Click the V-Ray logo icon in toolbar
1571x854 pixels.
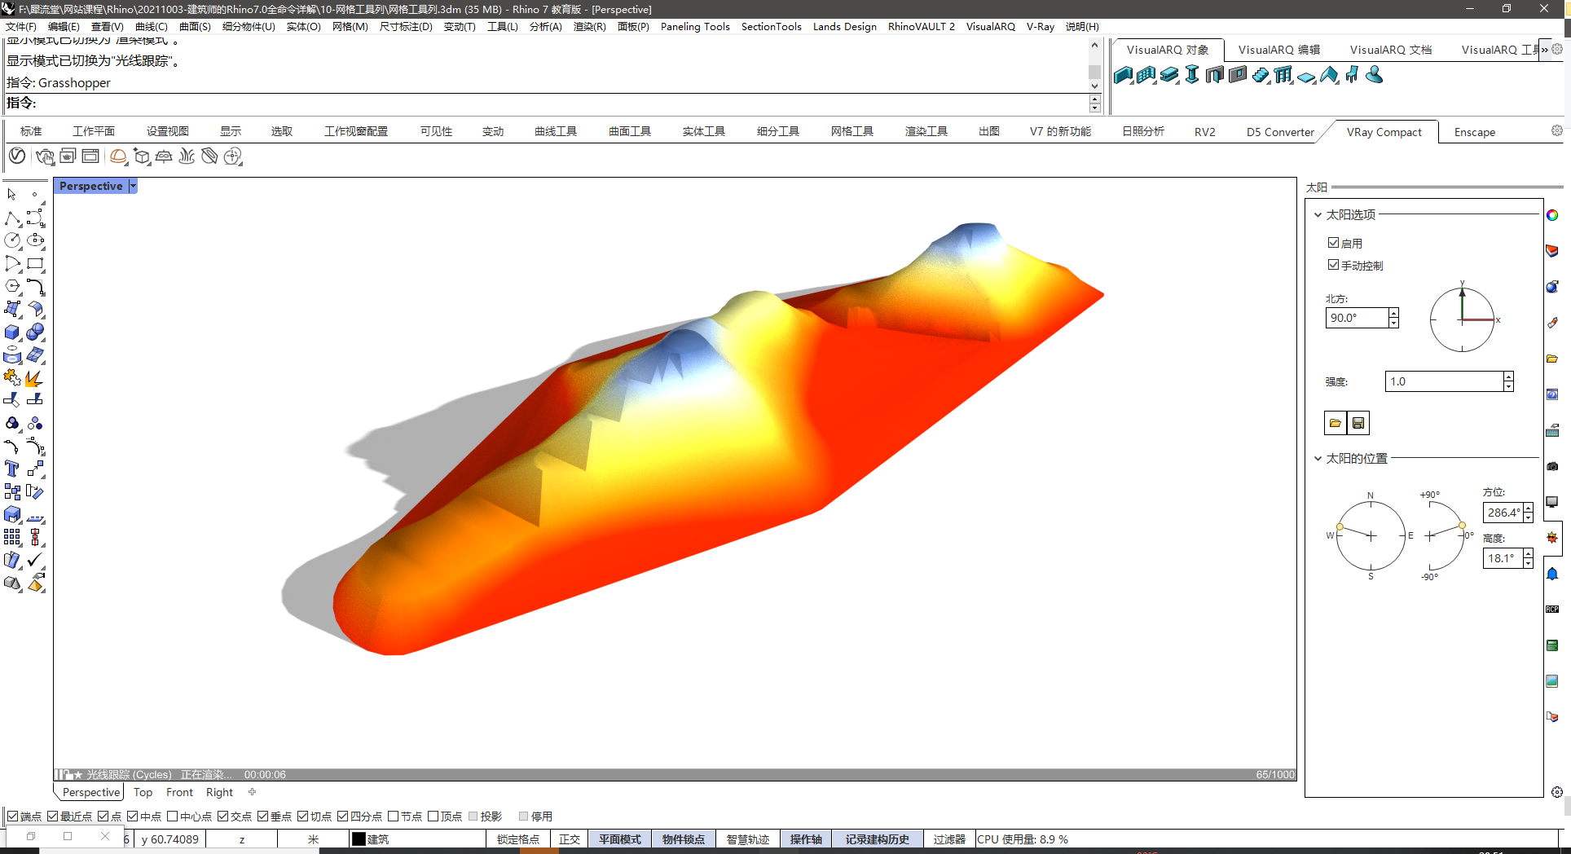pyautogui.click(x=17, y=156)
